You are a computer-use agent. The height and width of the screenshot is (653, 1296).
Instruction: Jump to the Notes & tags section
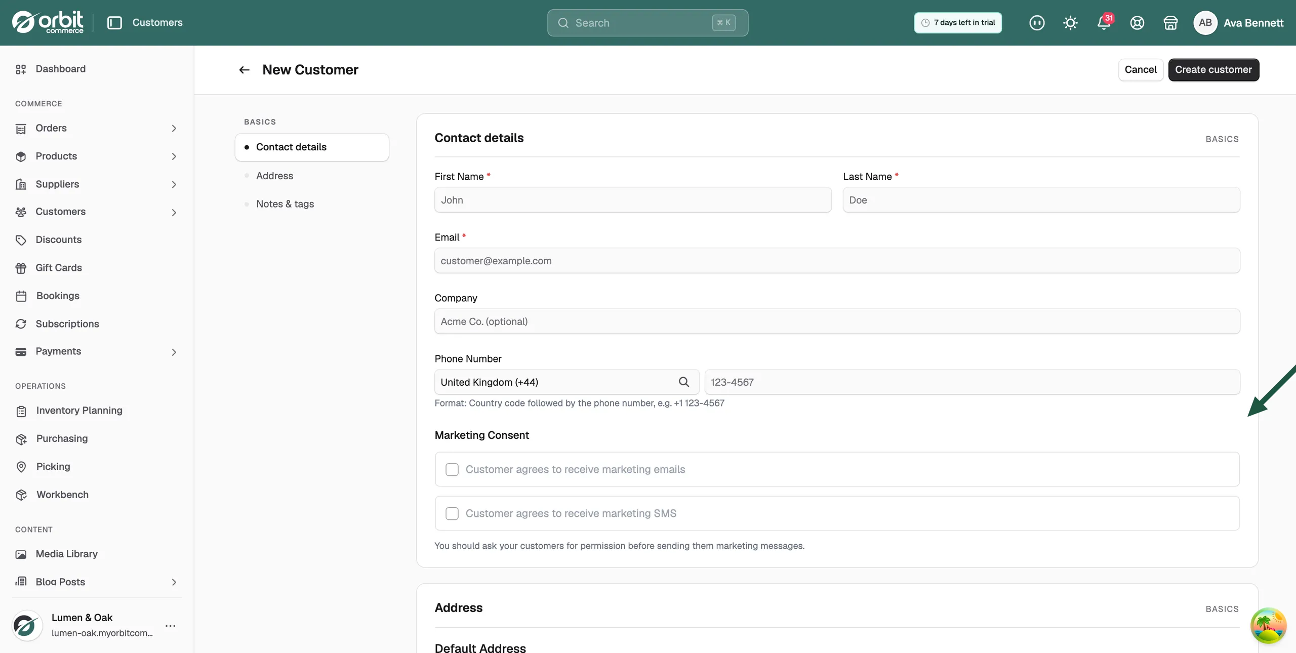click(x=285, y=203)
